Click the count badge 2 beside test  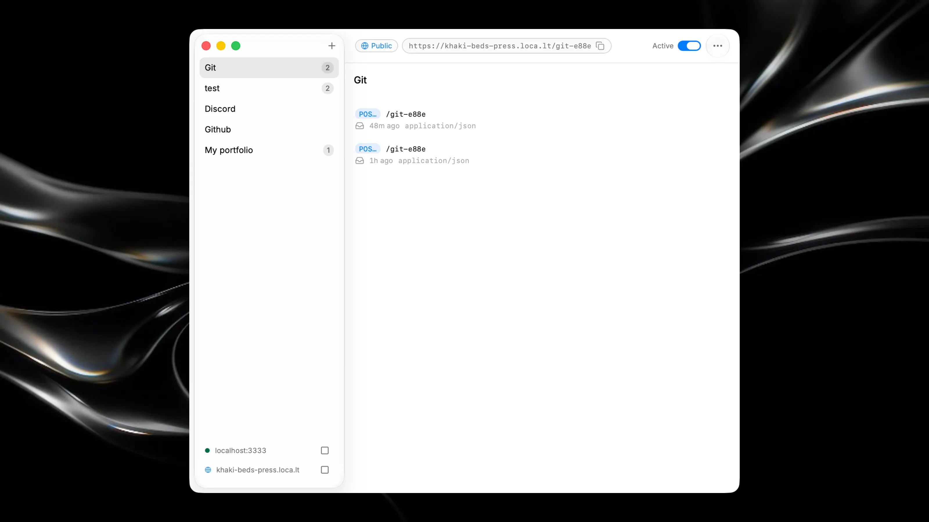[327, 88]
